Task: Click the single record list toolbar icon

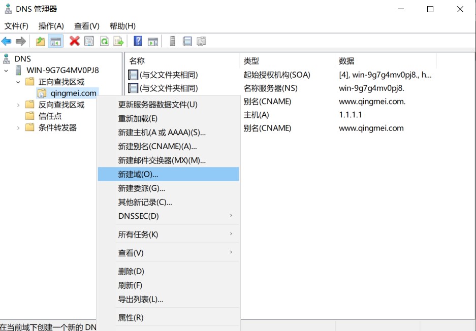Action: point(187,41)
